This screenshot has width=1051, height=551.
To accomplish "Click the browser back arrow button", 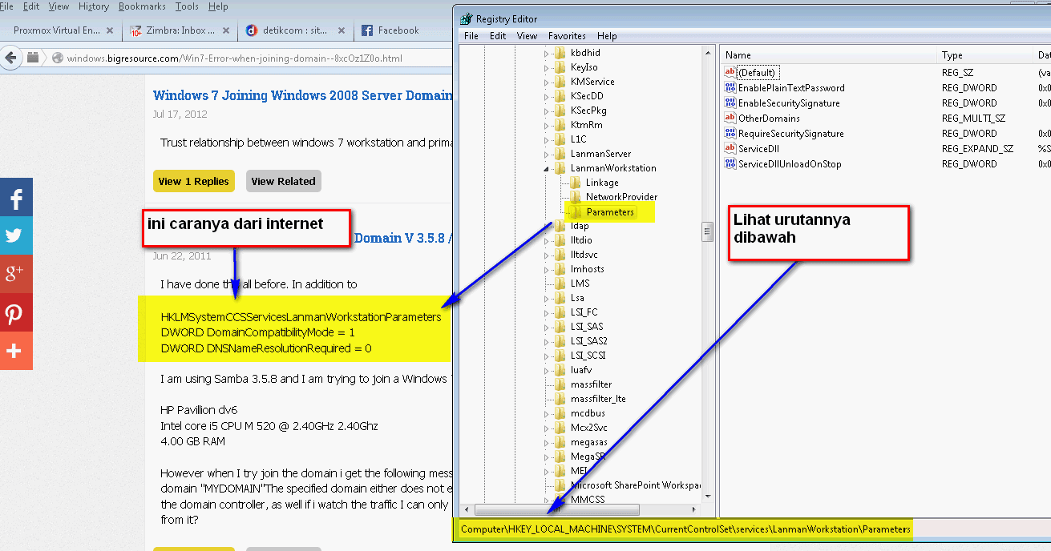I will 10,58.
